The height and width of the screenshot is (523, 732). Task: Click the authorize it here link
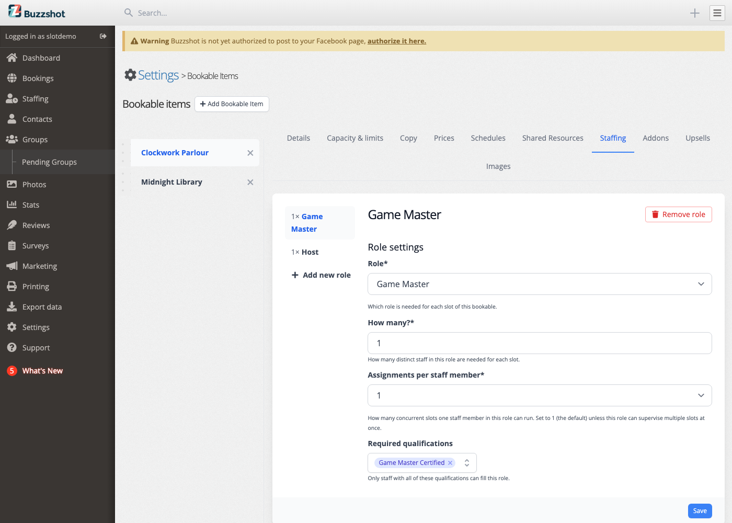tap(397, 41)
